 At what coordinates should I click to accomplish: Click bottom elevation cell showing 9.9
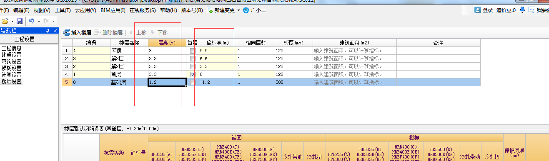pyautogui.click(x=218, y=51)
